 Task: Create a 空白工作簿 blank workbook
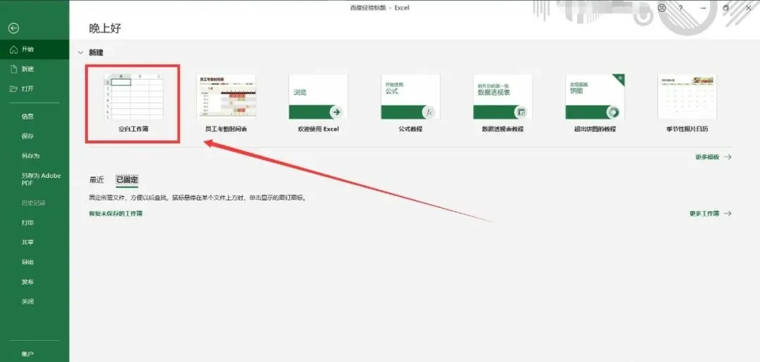coord(133,104)
